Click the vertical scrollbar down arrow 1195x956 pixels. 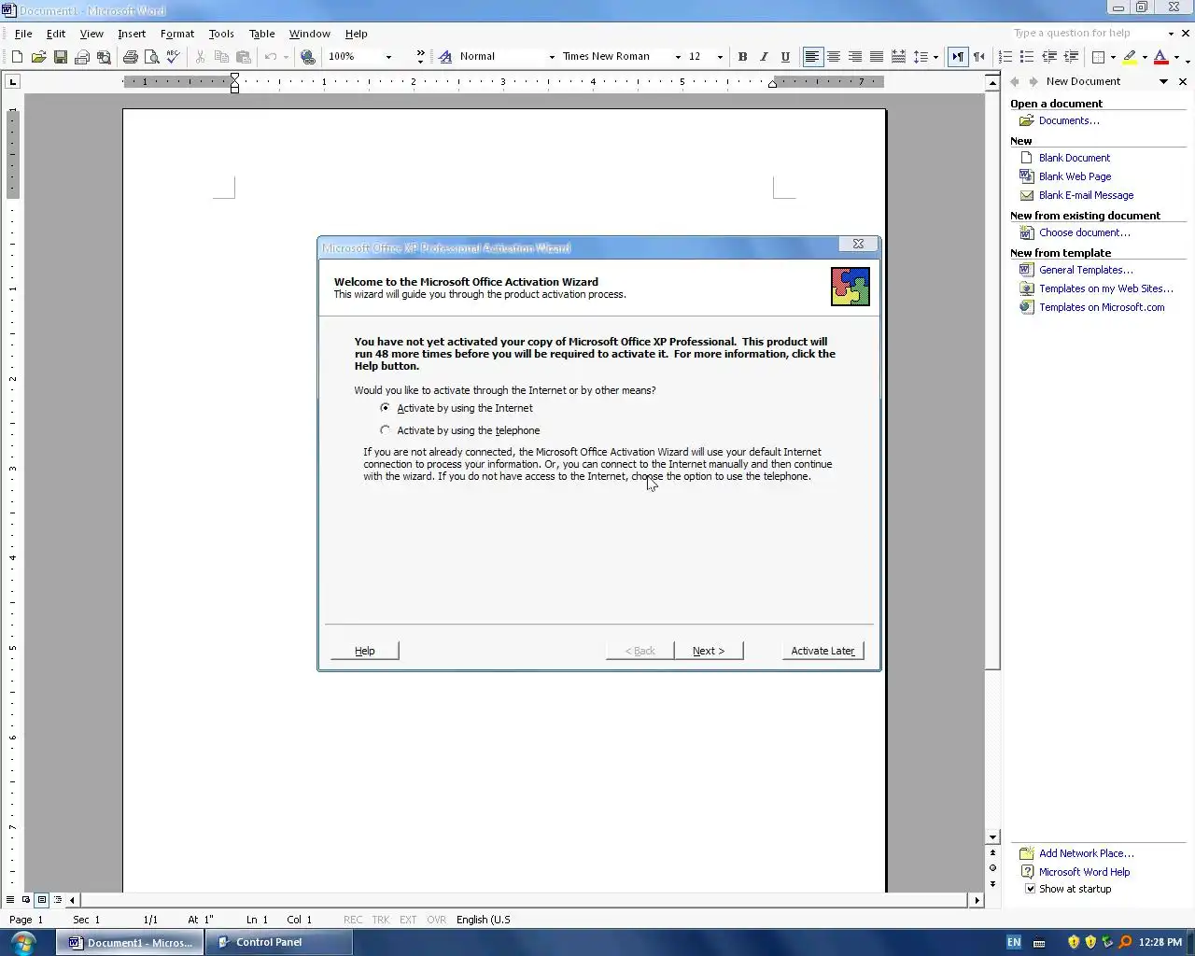tap(992, 837)
